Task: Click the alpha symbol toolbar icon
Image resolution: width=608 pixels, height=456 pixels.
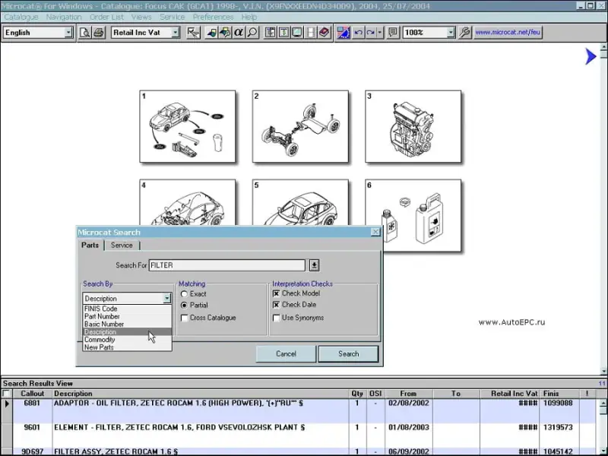Action: coord(238,33)
